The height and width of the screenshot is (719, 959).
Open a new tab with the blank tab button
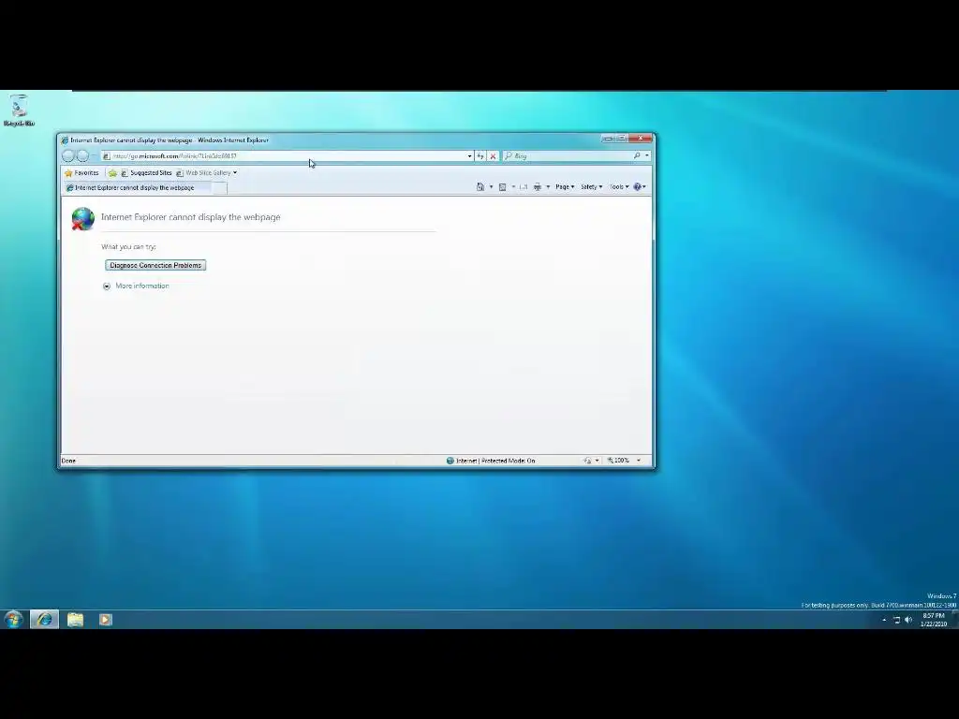(219, 187)
